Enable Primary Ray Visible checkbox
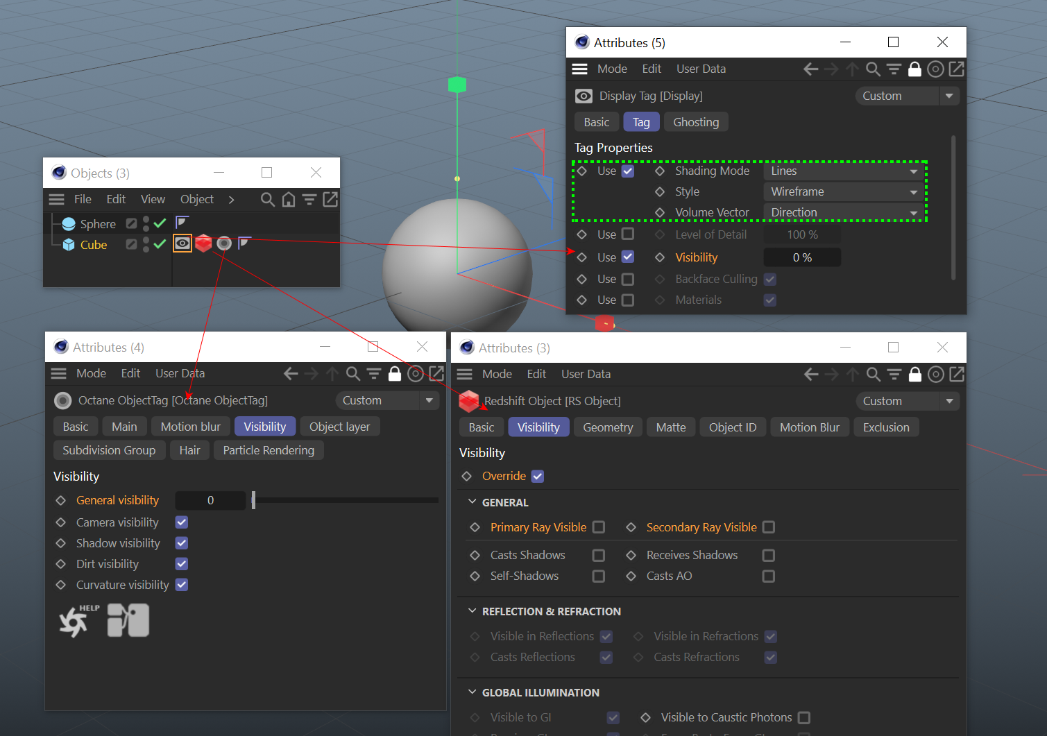Screen dimensions: 1047x736 (599, 527)
